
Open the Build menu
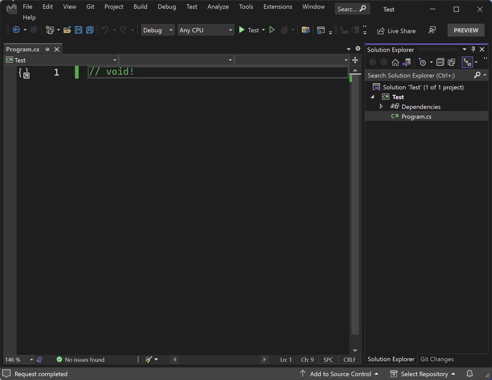140,7
